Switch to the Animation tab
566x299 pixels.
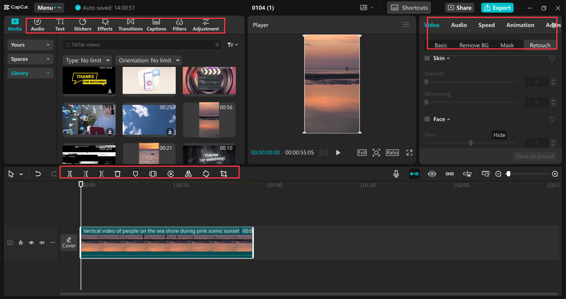pyautogui.click(x=520, y=25)
